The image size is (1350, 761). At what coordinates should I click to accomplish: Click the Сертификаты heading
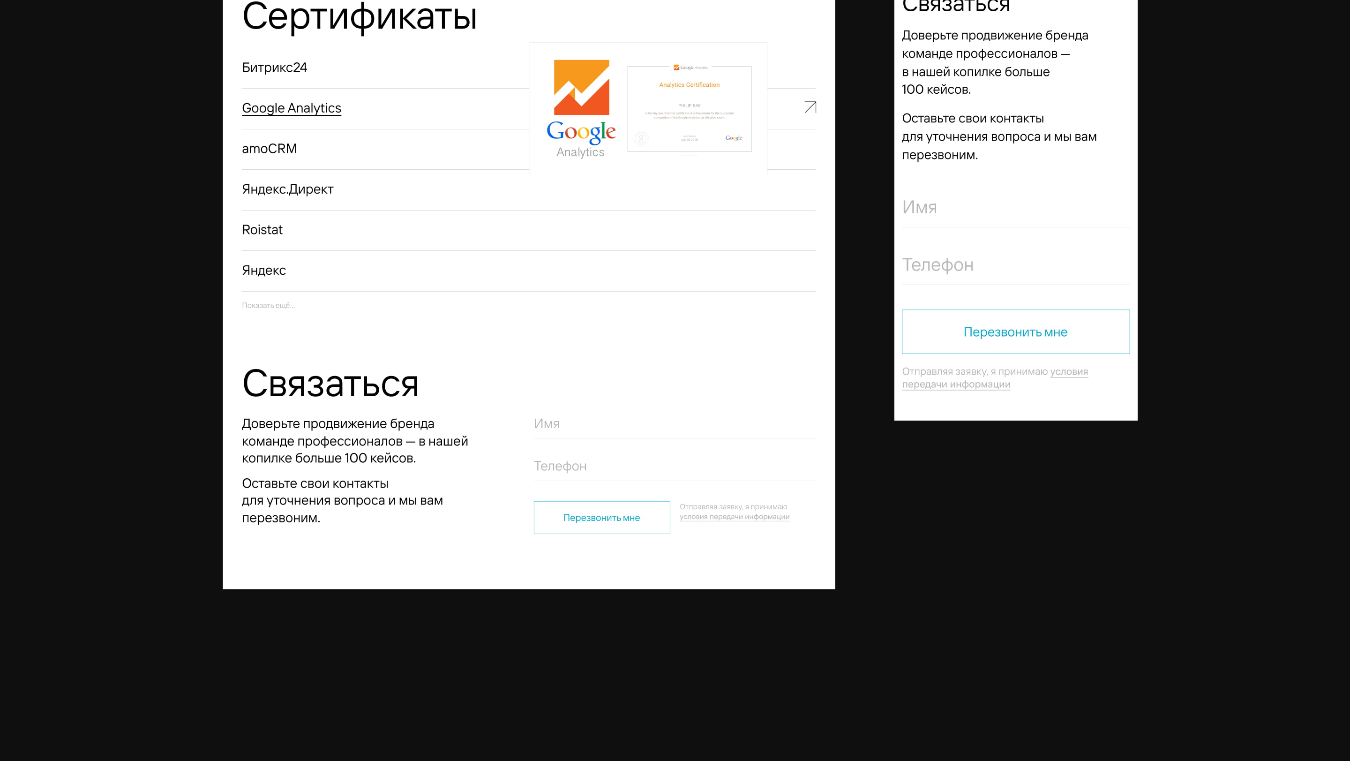[360, 17]
